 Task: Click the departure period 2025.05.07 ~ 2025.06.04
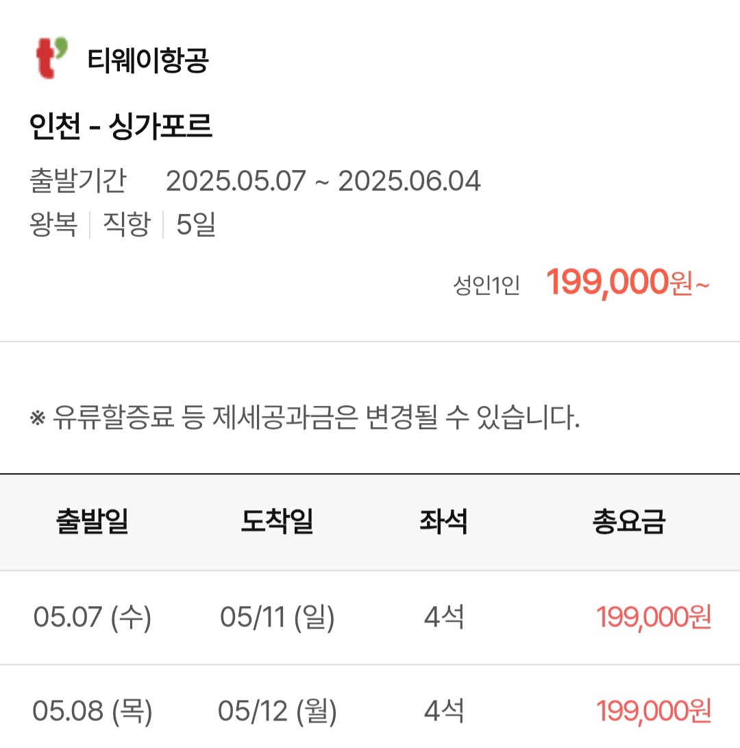pos(323,182)
